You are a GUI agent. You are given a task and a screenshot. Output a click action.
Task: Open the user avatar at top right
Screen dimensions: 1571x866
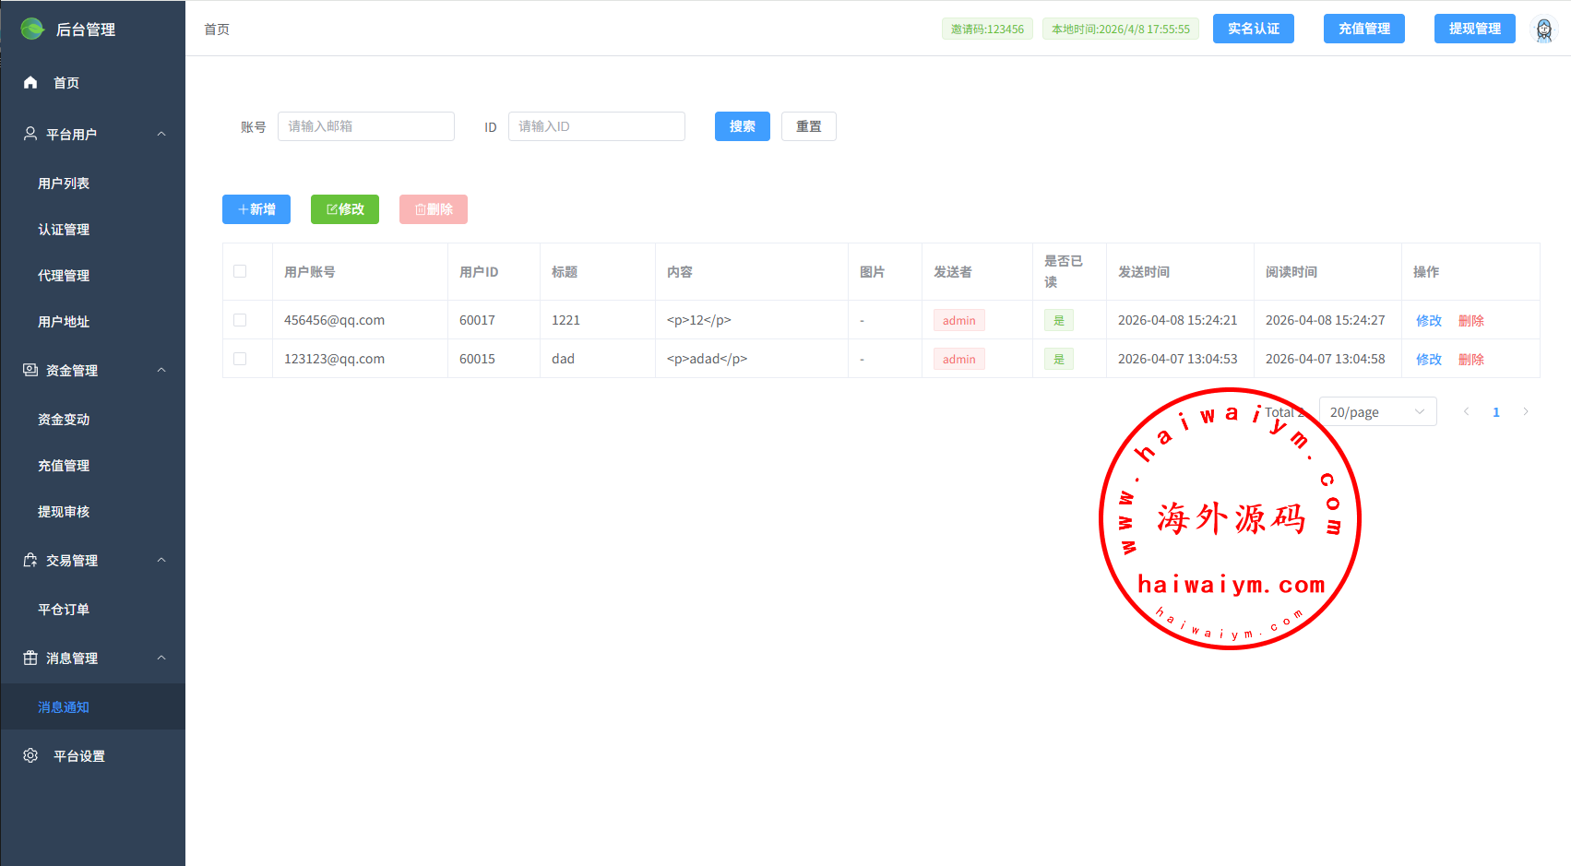pyautogui.click(x=1543, y=30)
